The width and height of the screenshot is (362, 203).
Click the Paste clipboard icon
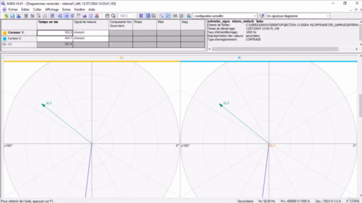(38, 16)
